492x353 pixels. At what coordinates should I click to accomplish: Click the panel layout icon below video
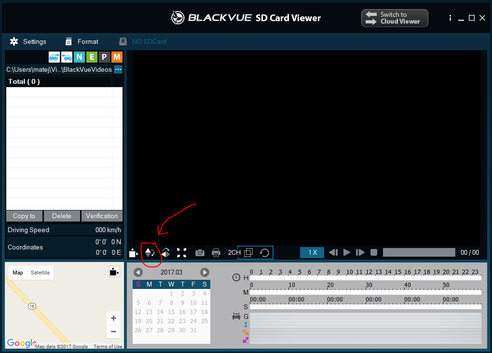coord(133,252)
